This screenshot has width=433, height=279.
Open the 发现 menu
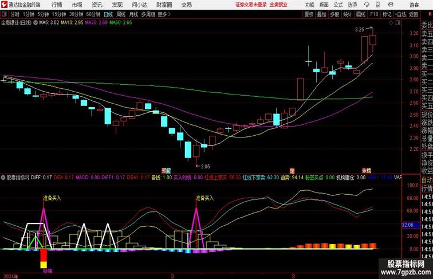[117, 5]
